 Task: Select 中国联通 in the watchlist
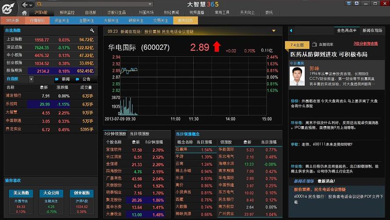[50, 121]
